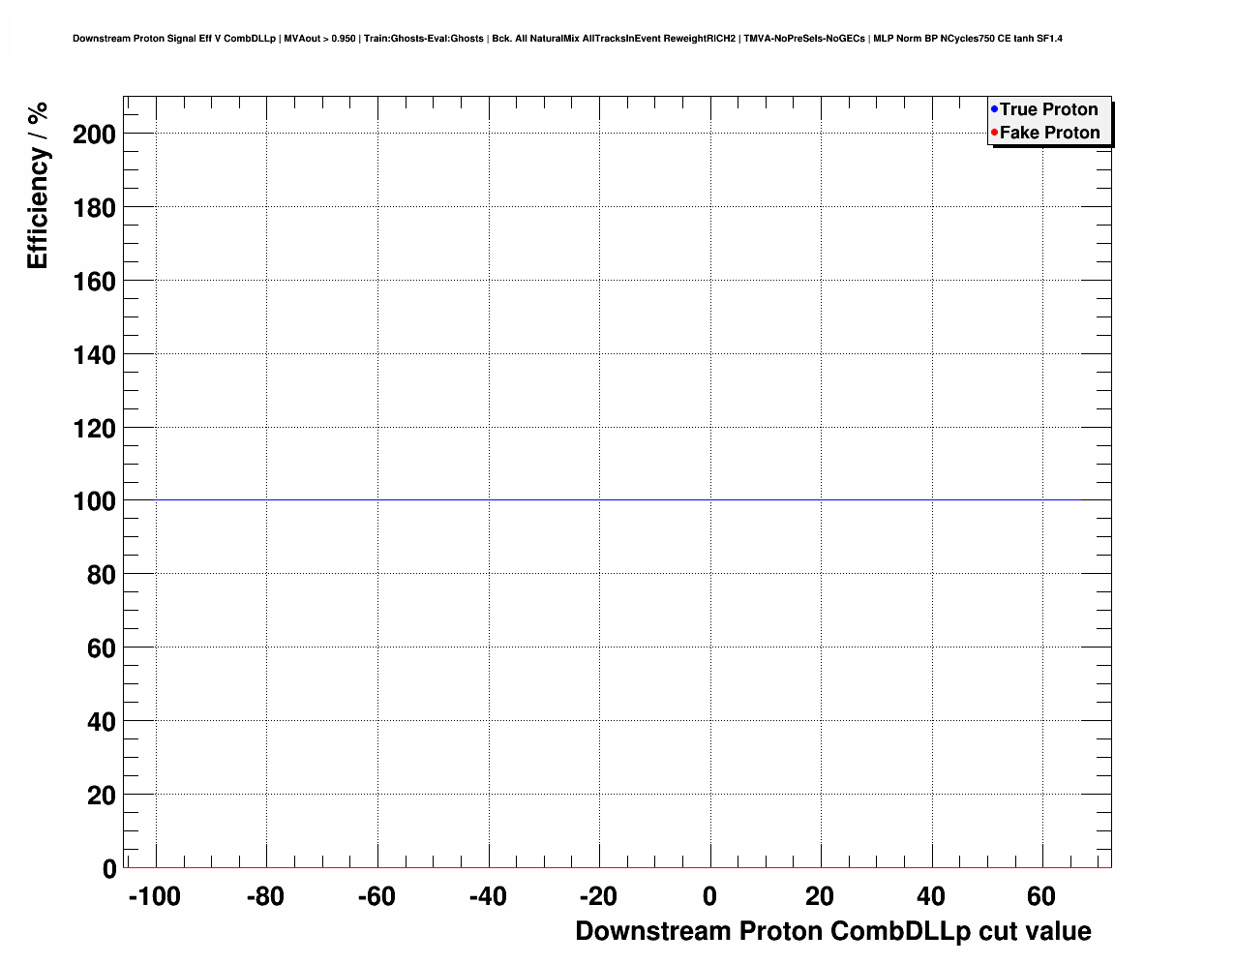The height and width of the screenshot is (964, 1235).
Task: Click the x-axis label 20 below the plot
Action: [x=820, y=897]
